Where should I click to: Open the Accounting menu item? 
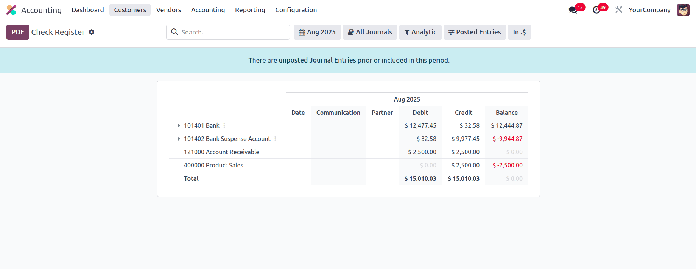[x=208, y=10]
